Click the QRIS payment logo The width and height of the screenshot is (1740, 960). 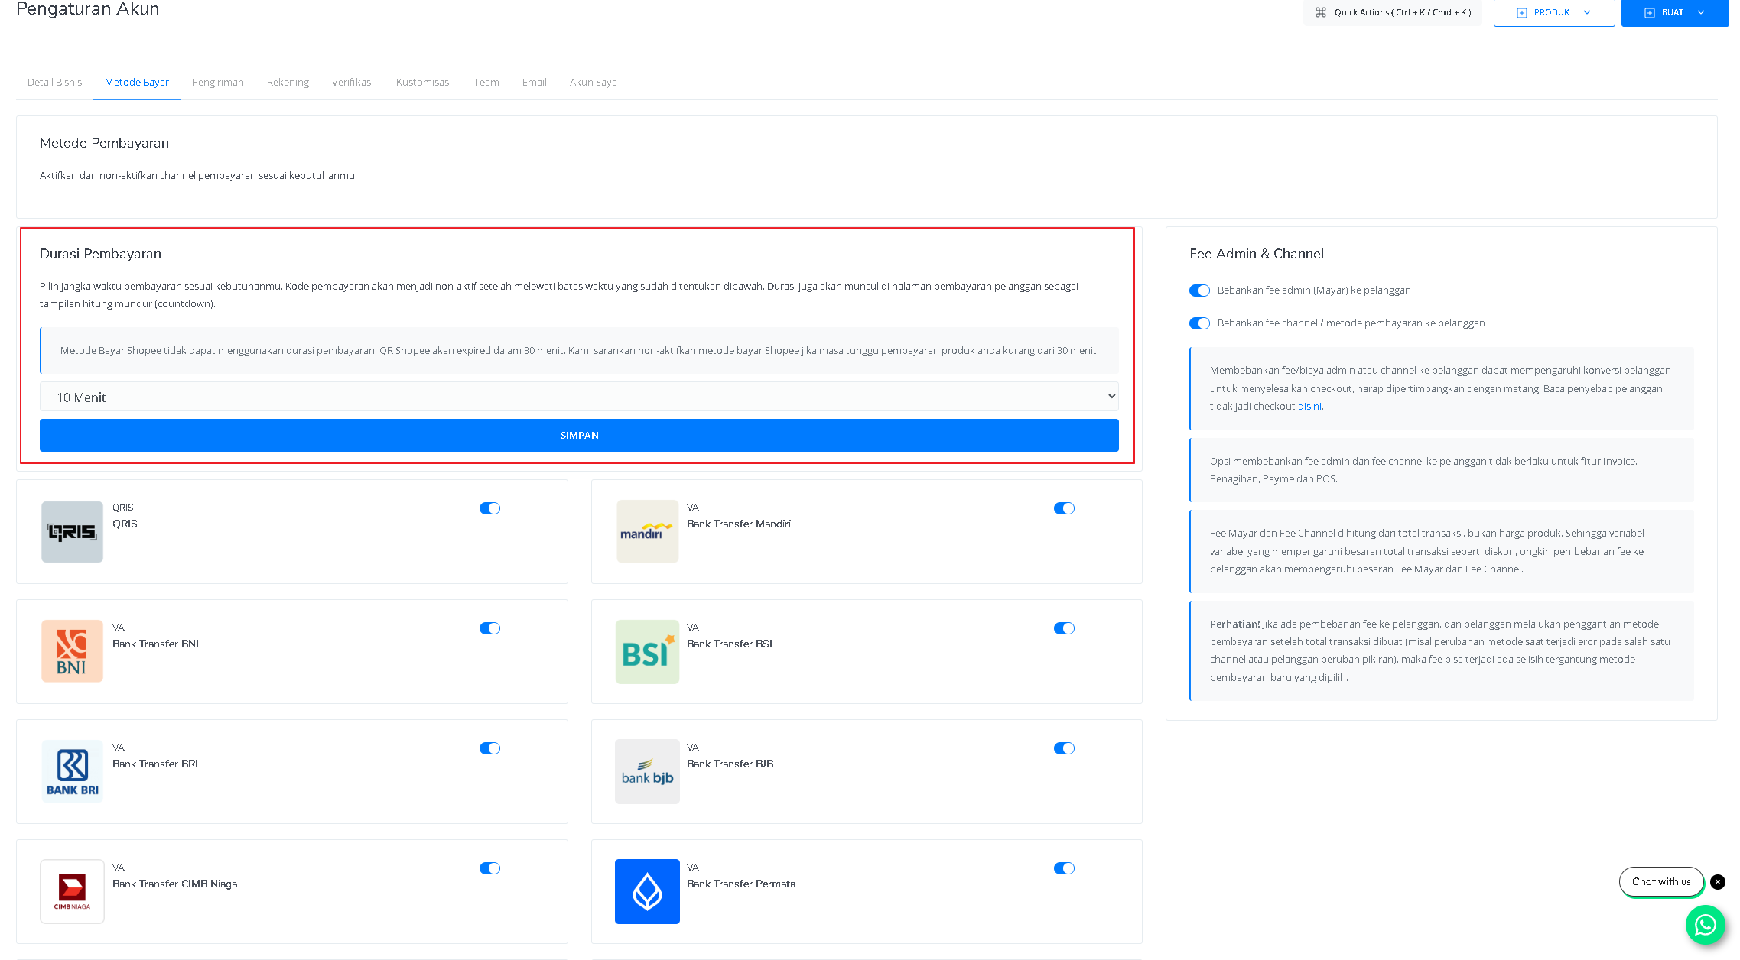coord(72,532)
